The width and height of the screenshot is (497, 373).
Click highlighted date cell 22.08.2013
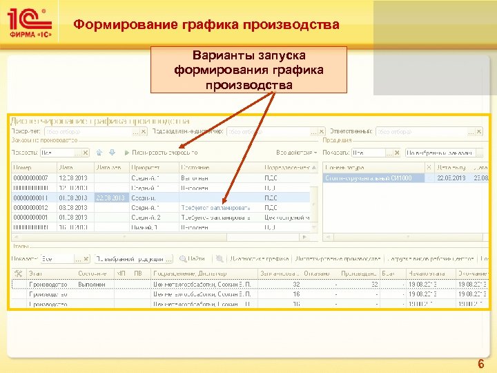point(112,198)
